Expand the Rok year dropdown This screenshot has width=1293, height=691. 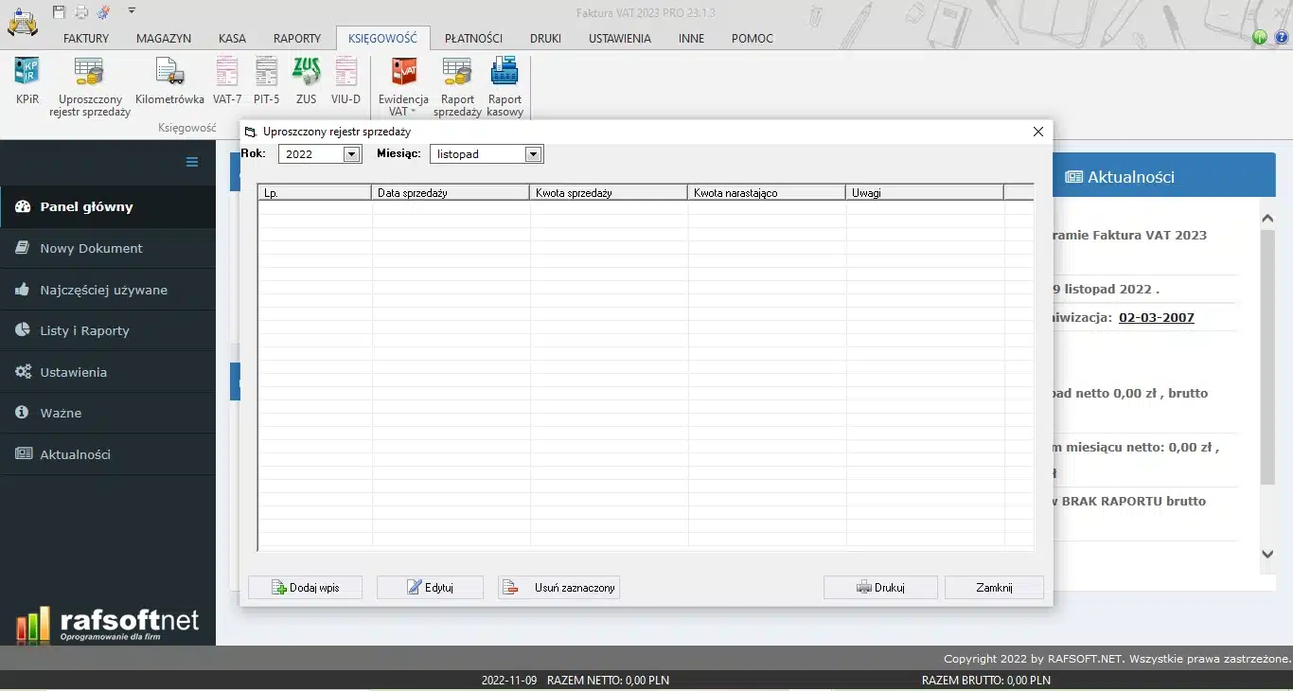tap(351, 154)
